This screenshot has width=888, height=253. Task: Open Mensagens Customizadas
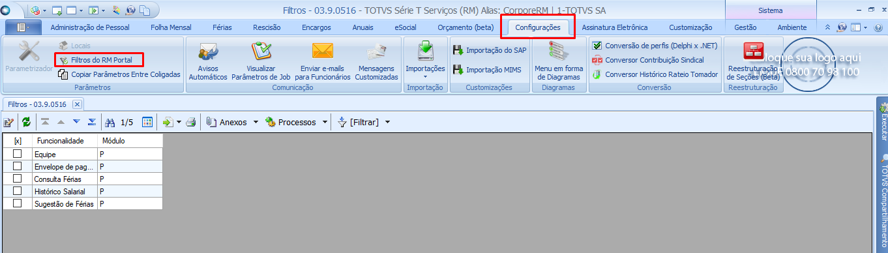point(376,61)
